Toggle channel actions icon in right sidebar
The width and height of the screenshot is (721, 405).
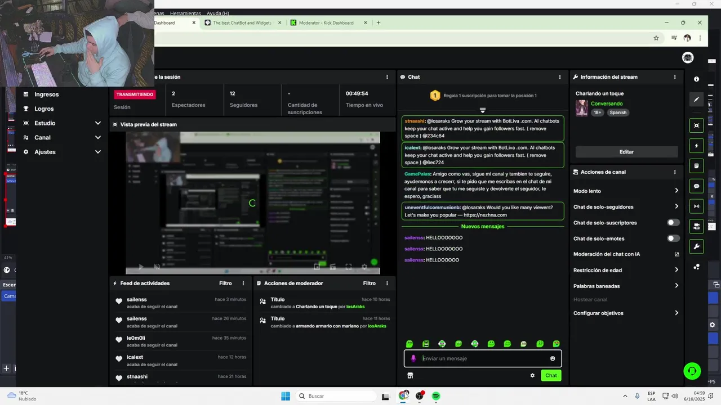pos(696,227)
